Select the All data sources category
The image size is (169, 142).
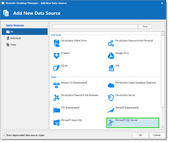(25, 32)
